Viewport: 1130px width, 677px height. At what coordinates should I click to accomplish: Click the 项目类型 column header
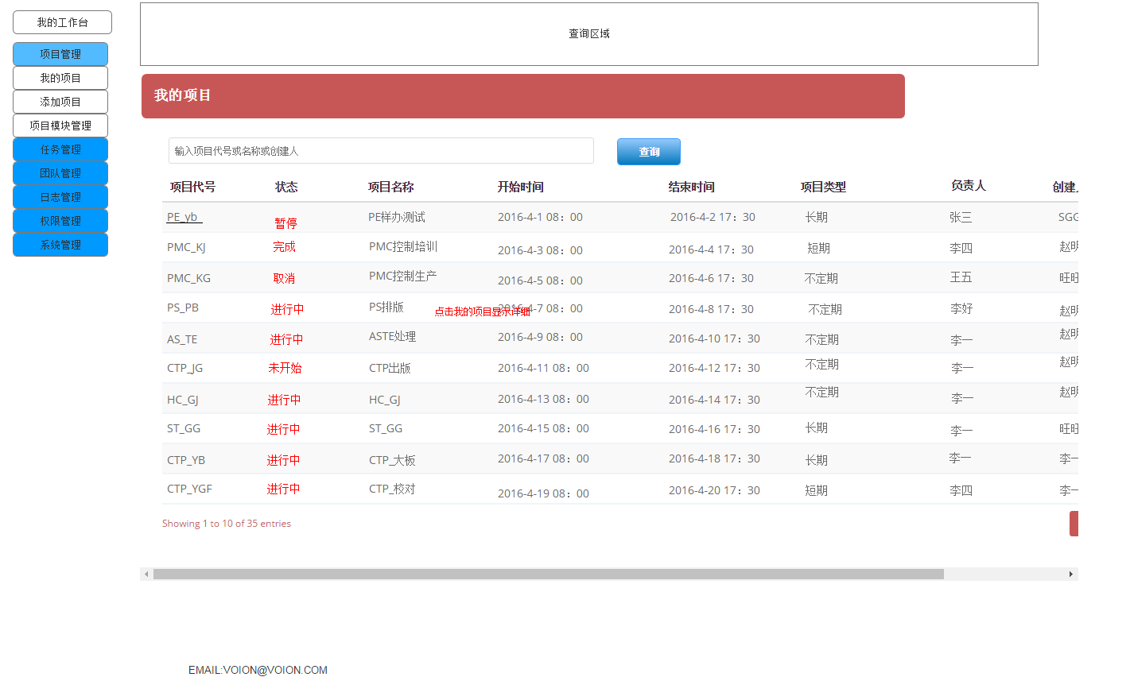(823, 187)
